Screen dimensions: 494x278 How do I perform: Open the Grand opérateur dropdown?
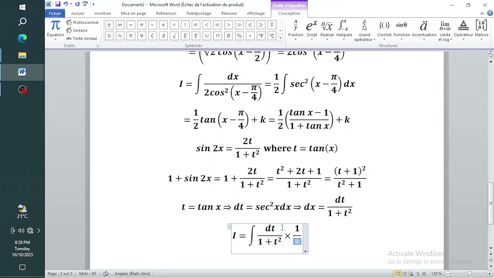(364, 30)
